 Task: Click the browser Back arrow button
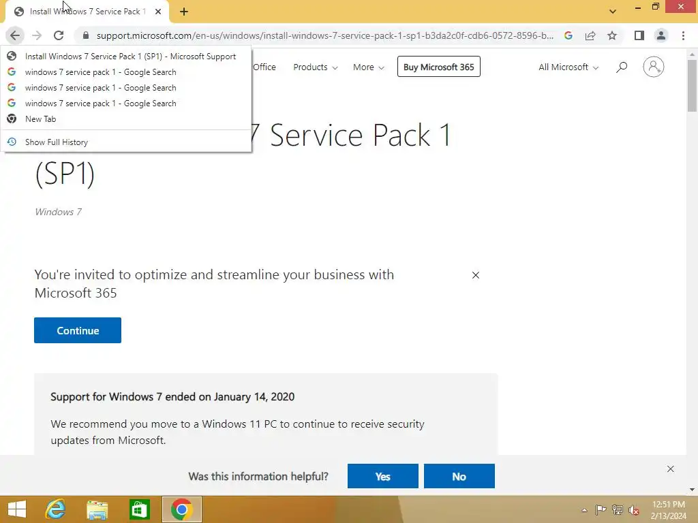[15, 35]
